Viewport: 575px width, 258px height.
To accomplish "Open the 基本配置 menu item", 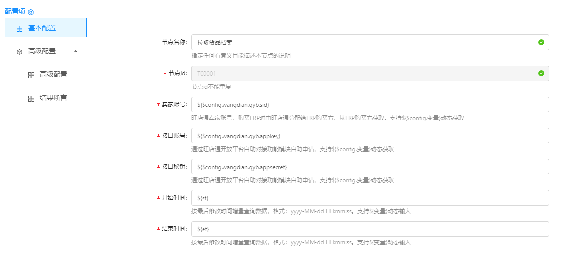I will click(x=42, y=28).
